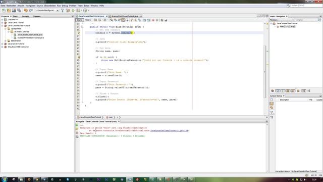Click the green Run Project icon
Image resolution: width=323 pixels, height=182 pixels.
coord(73,10)
